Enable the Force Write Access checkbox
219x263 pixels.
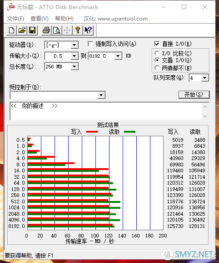tap(90, 44)
